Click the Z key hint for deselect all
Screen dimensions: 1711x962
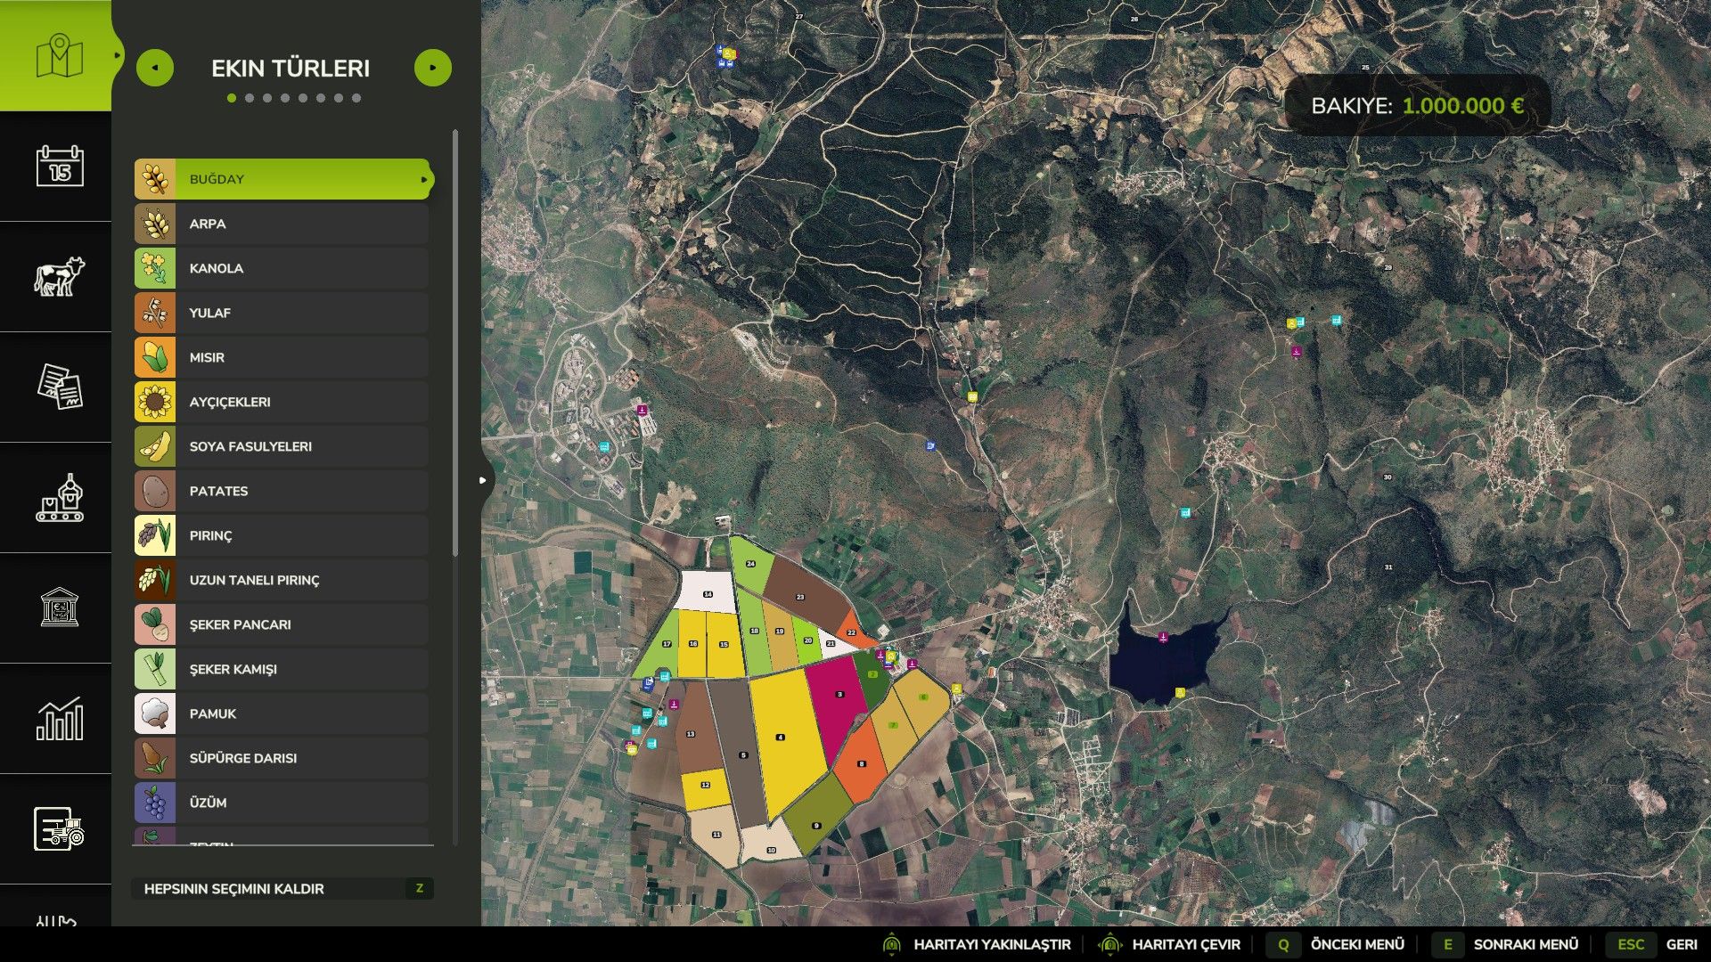[419, 888]
